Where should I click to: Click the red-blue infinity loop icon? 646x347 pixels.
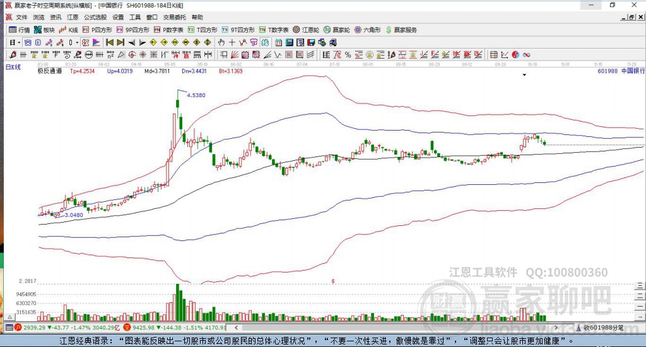526,55
